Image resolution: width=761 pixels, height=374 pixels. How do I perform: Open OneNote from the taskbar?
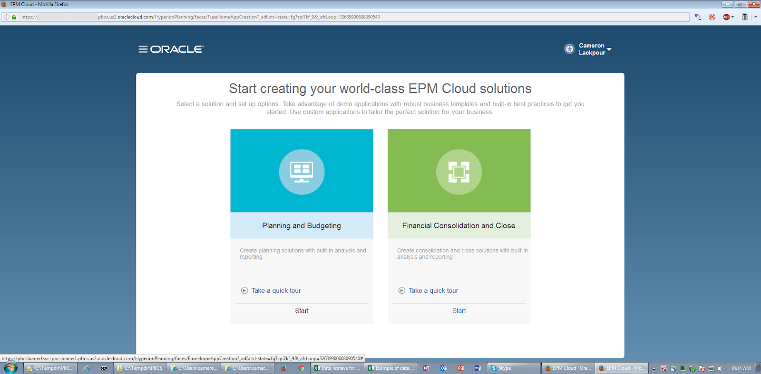tap(427, 368)
